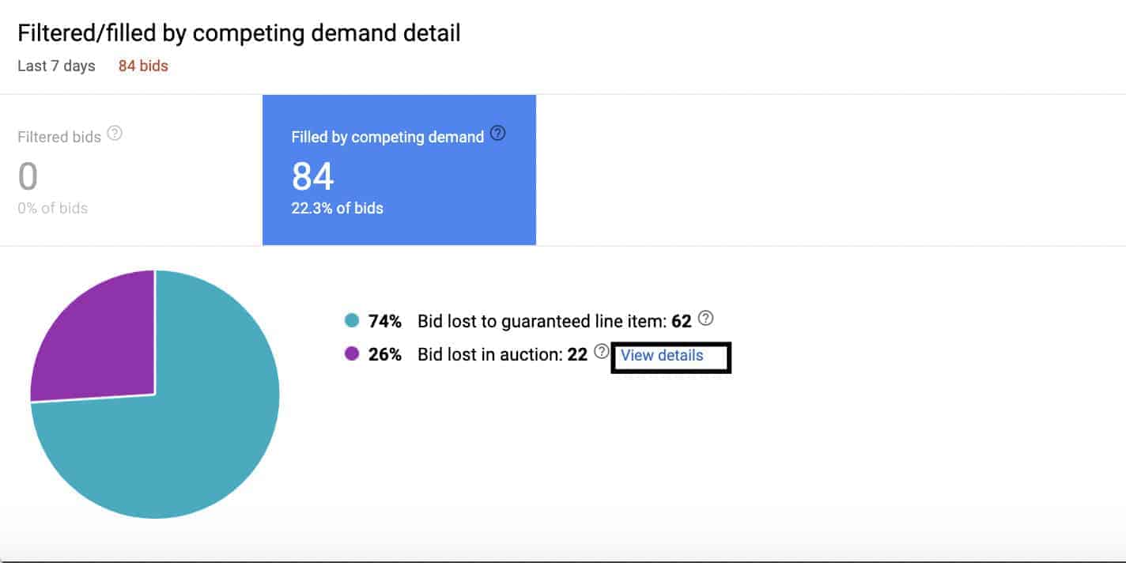1126x563 pixels.
Task: Click the teal legend dot for 74%
Action: click(x=352, y=321)
